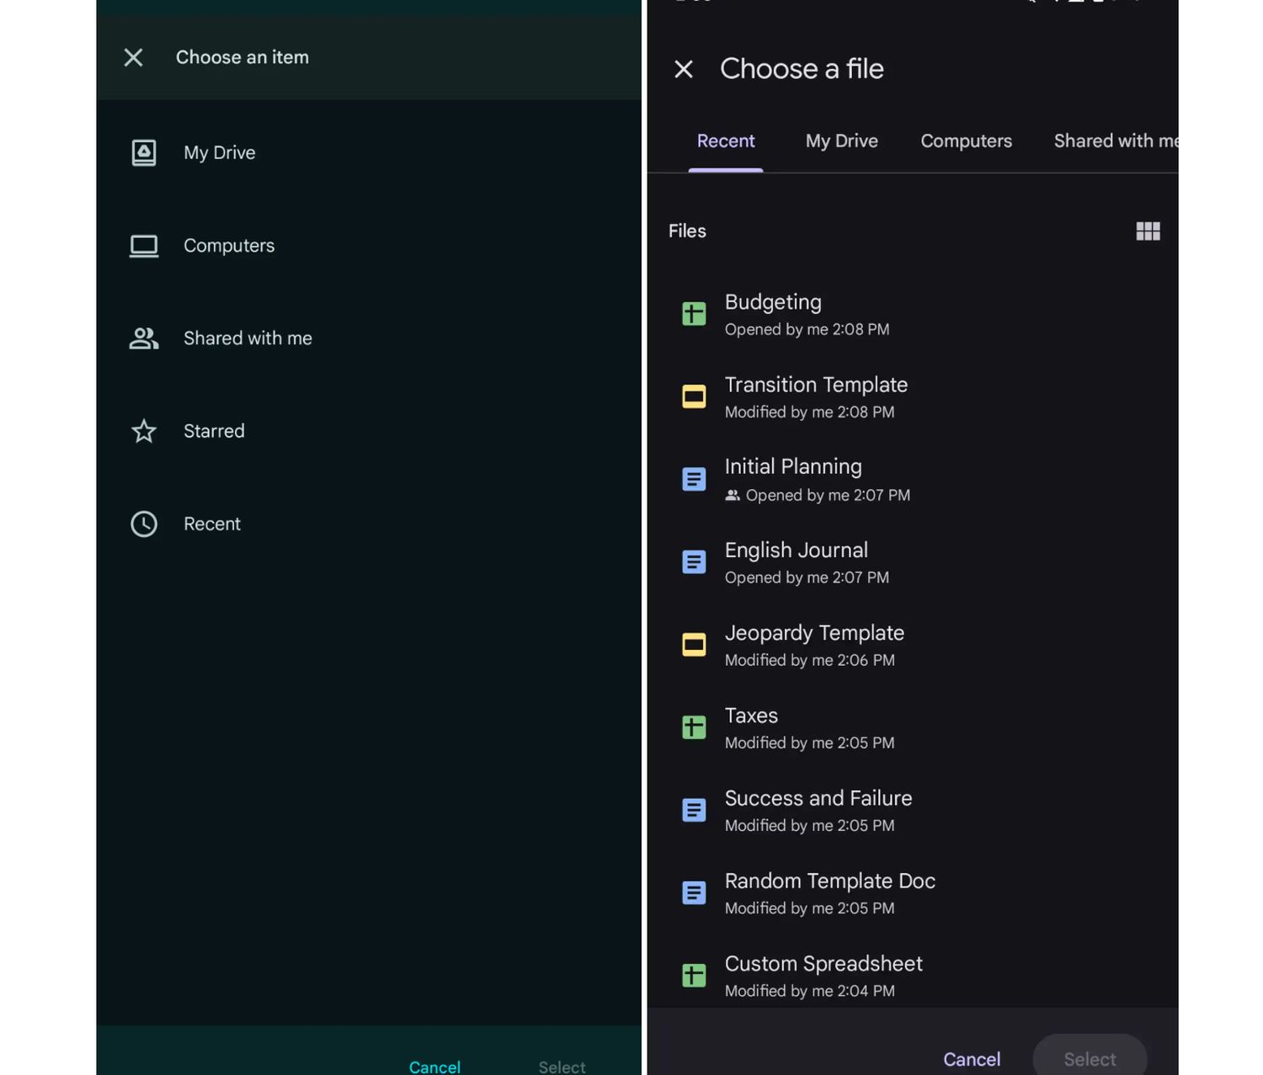Open the Computers tab
The image size is (1263, 1075).
click(x=966, y=141)
